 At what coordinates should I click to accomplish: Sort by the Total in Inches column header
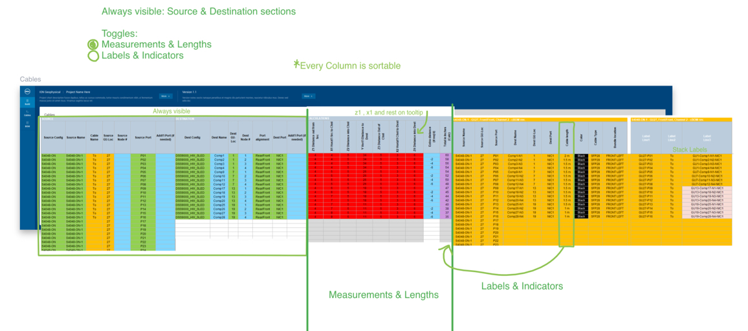point(445,137)
